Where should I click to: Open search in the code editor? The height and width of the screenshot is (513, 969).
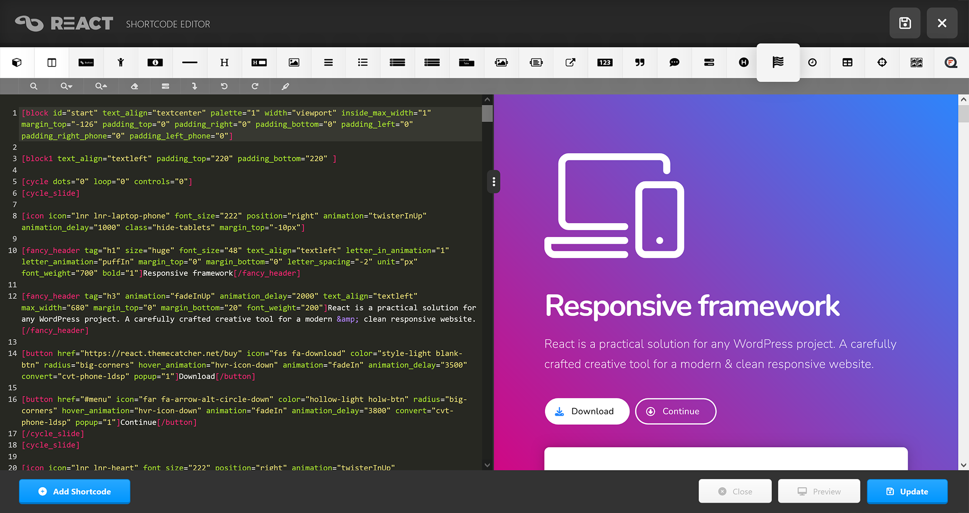[x=34, y=86]
